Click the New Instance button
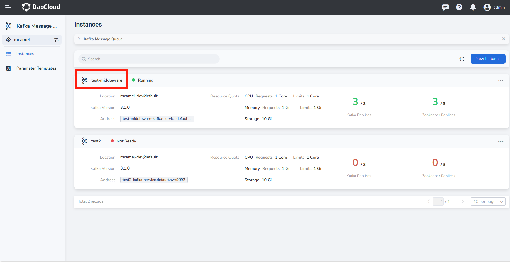This screenshot has width=510, height=262. (x=488, y=59)
